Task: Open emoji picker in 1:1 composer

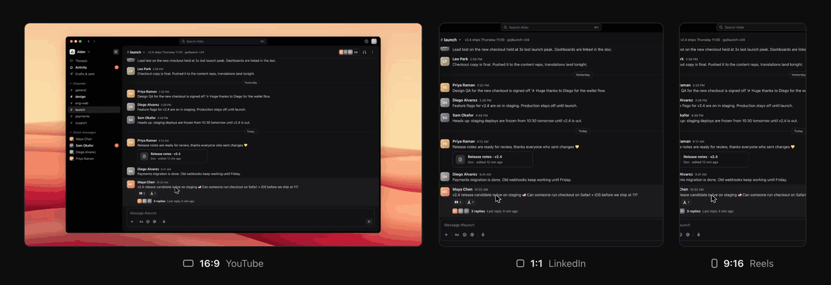Action: tap(464, 234)
